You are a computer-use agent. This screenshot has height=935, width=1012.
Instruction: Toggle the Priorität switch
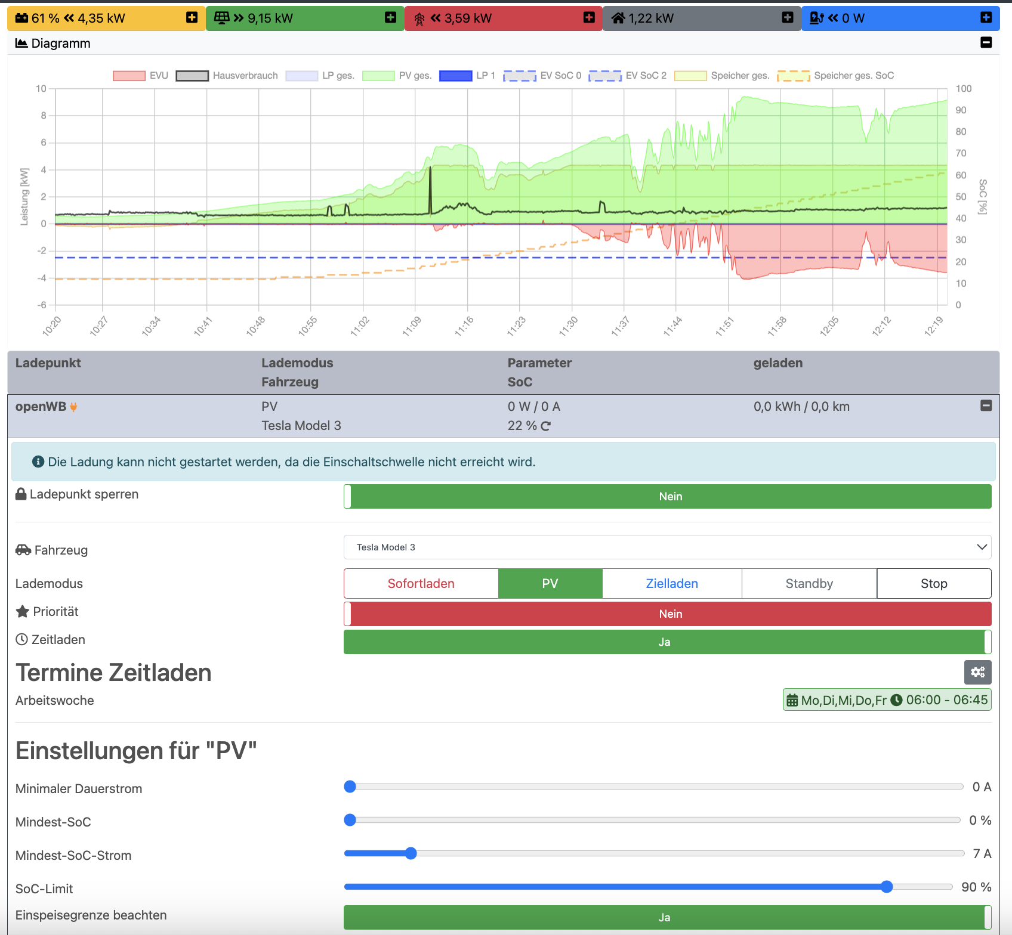667,614
